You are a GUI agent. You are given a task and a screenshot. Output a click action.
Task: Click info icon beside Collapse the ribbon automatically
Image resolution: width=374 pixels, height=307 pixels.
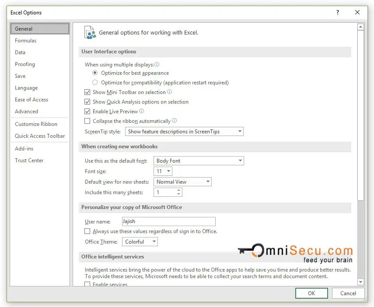click(x=174, y=121)
